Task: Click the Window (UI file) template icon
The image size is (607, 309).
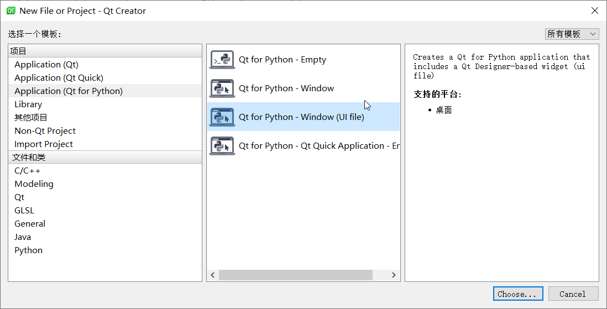Action: [222, 117]
